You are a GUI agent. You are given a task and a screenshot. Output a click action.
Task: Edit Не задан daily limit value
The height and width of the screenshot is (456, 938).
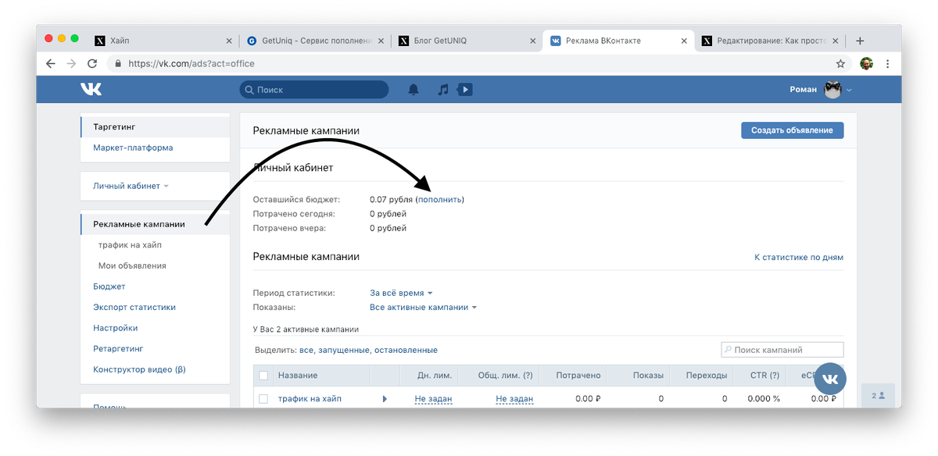(x=433, y=399)
